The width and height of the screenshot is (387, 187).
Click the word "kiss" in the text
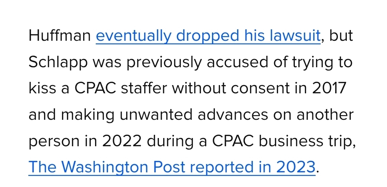pyautogui.click(x=41, y=88)
